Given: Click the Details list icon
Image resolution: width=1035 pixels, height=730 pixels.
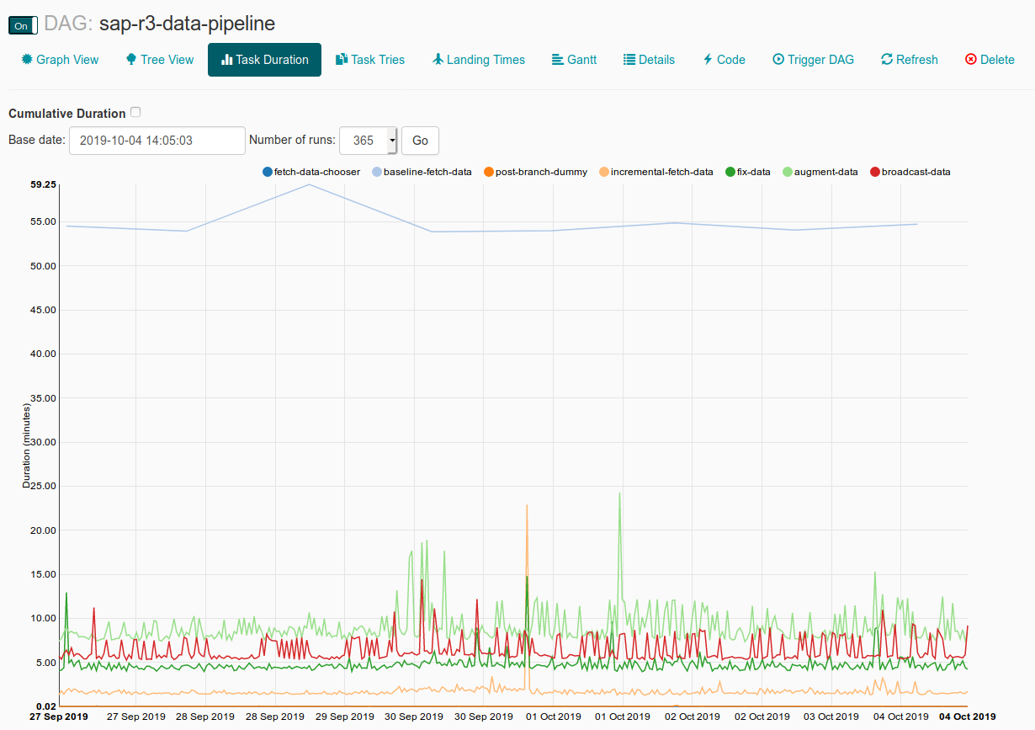Looking at the screenshot, I should (x=629, y=60).
